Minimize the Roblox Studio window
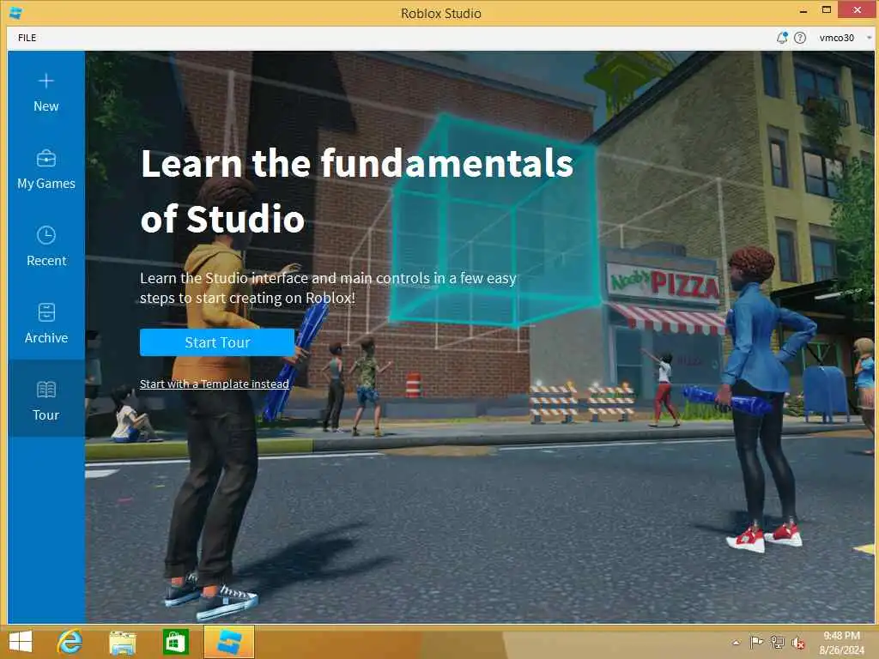This screenshot has height=659, width=879. coord(803,10)
